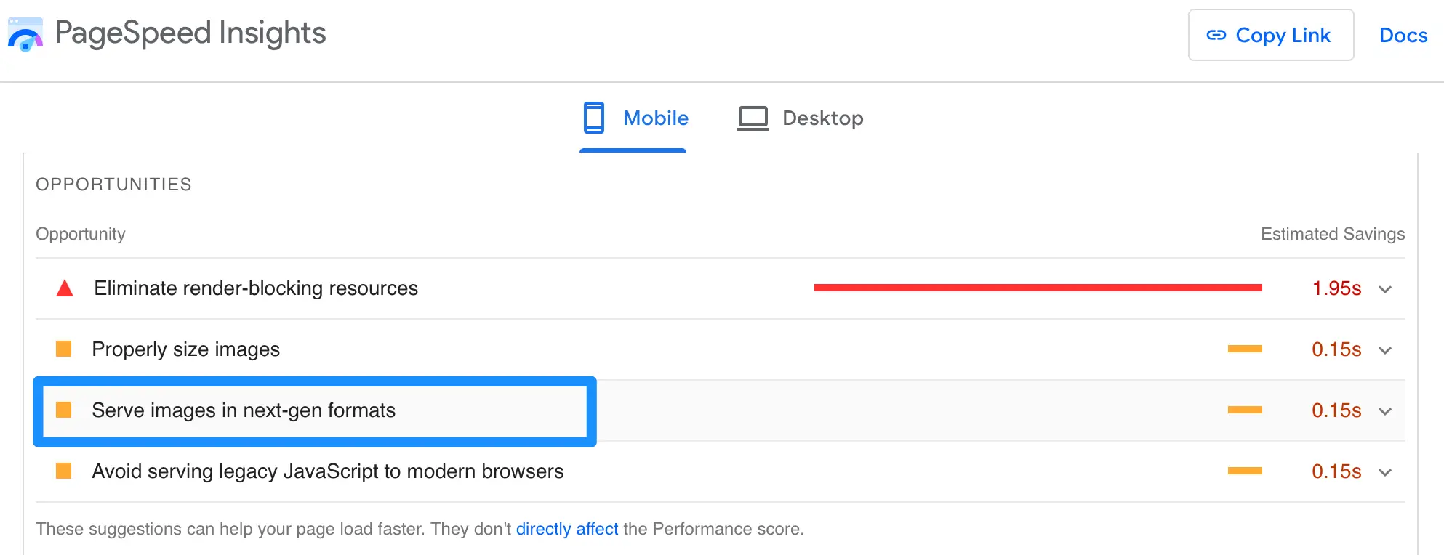Expand Avoid serving legacy JavaScript chevron
This screenshot has width=1444, height=555.
pos(1385,472)
